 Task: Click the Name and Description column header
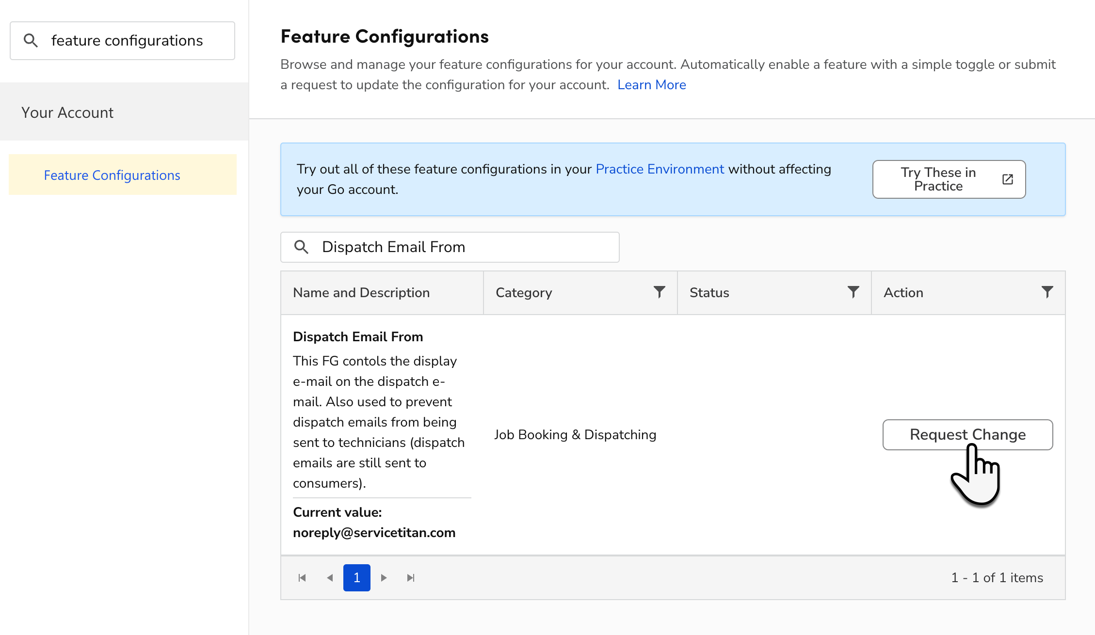361,292
